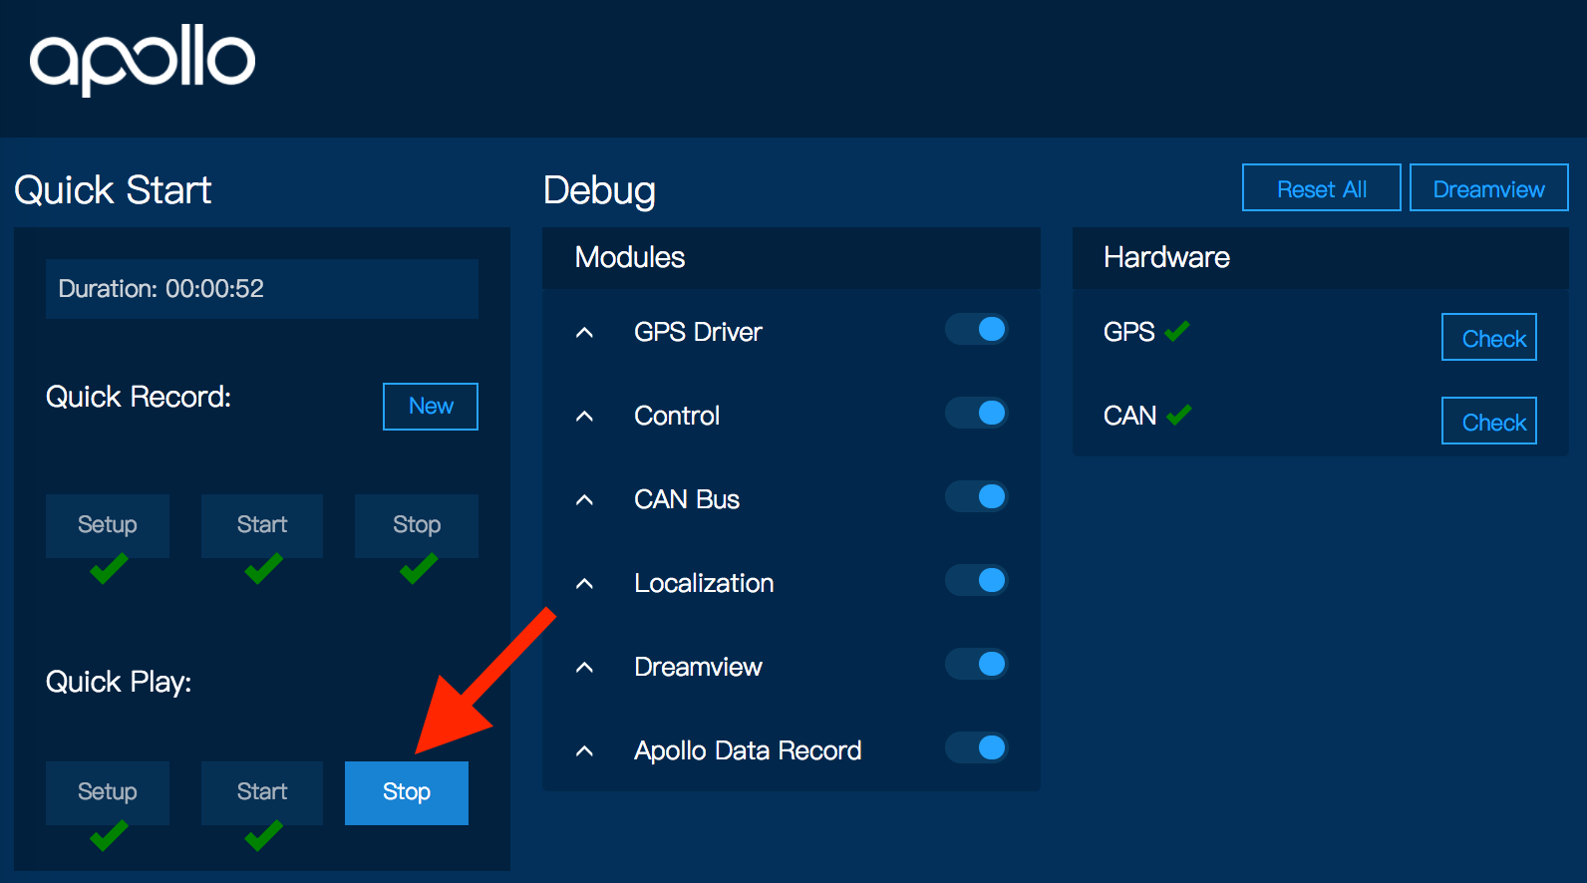This screenshot has width=1587, height=883.
Task: Click the Duration timer field
Action: [x=261, y=289]
